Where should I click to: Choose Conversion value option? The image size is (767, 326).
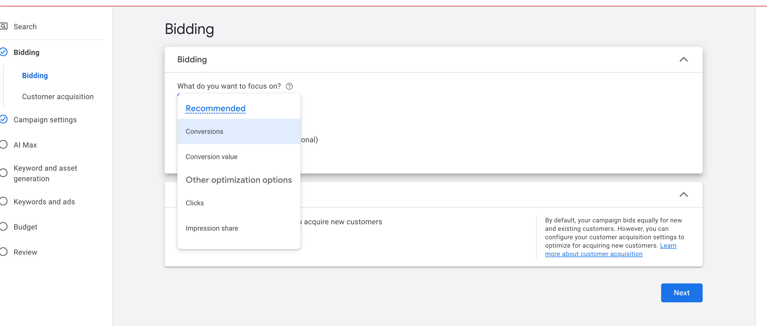(x=211, y=157)
